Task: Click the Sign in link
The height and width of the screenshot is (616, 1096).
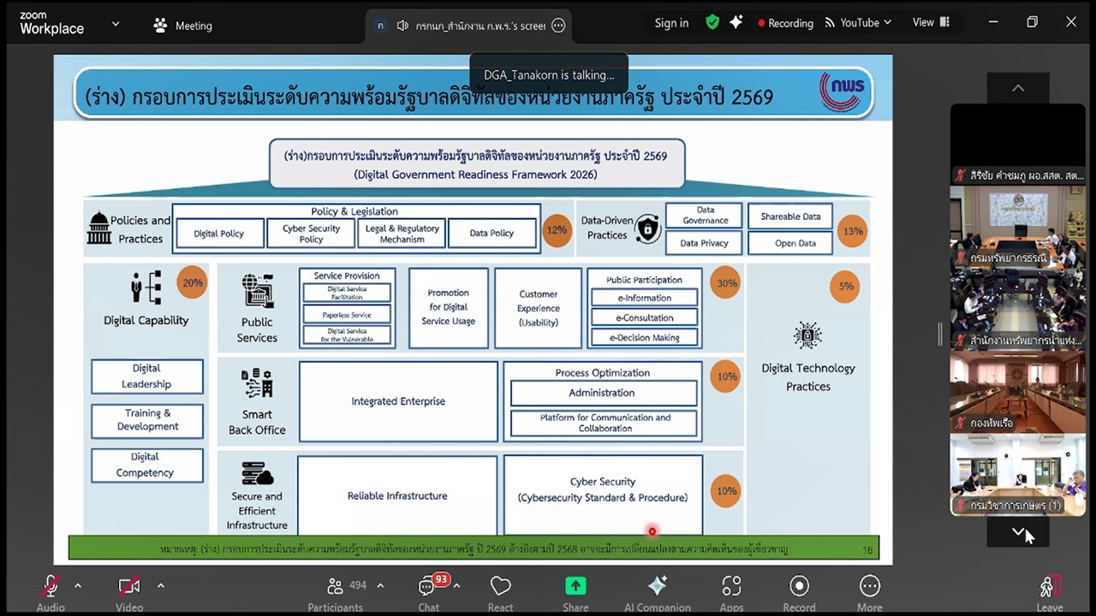Action: [x=671, y=23]
